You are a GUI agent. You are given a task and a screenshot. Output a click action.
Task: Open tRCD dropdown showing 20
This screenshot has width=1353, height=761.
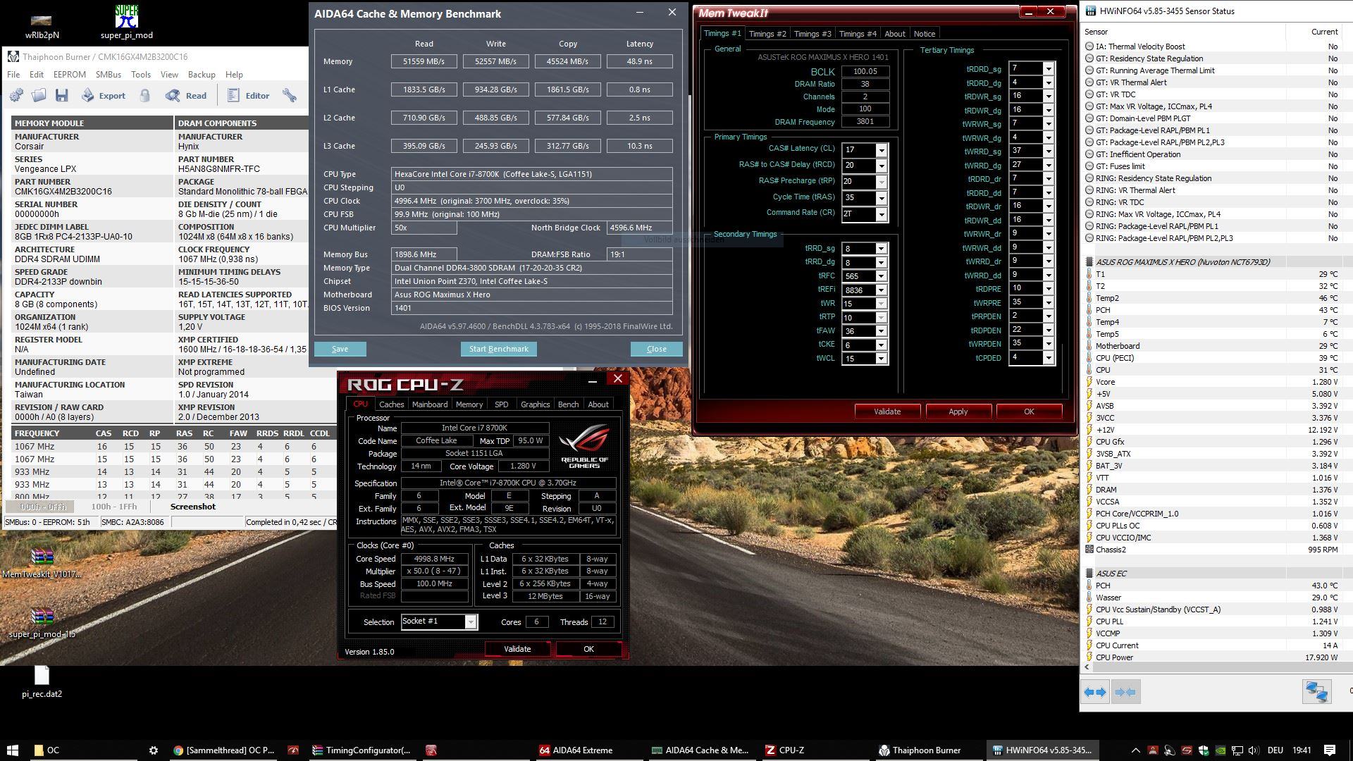tap(881, 166)
